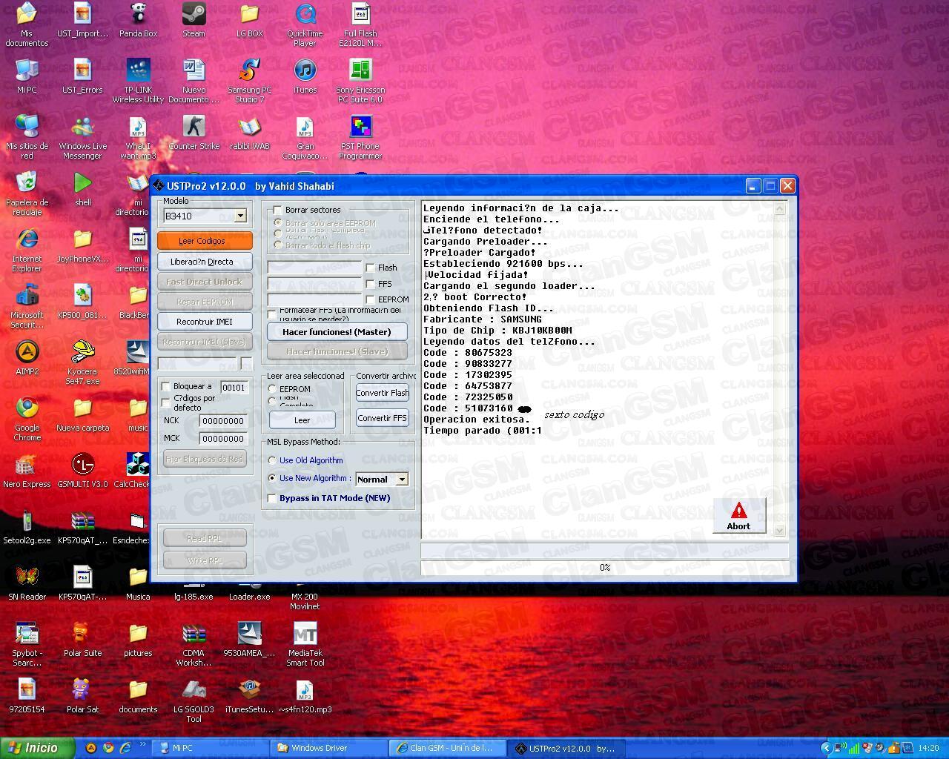Click the red Abort warning icon button
Viewport: 949px width, 759px height.
click(x=738, y=515)
